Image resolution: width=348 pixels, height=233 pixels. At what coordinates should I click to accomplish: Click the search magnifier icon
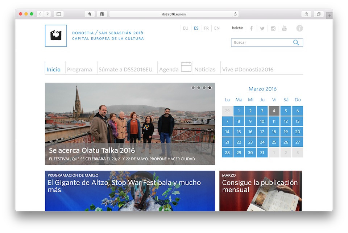pos(296,42)
